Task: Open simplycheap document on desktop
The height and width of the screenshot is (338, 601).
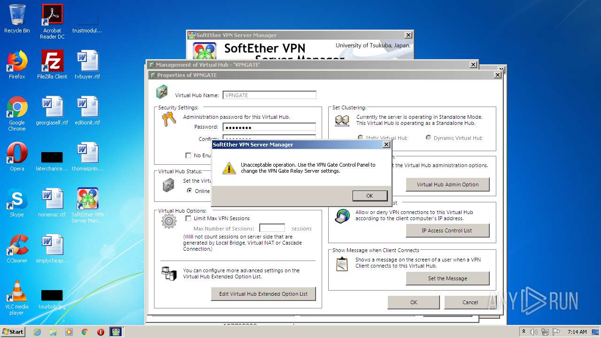Action: click(x=52, y=249)
